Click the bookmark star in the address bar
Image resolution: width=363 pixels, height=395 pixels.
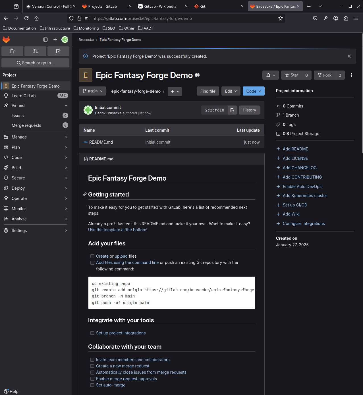coord(281,18)
